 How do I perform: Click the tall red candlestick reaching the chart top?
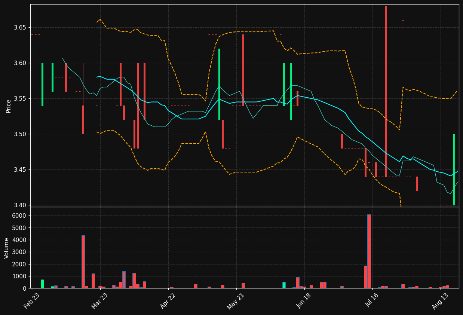coord(386,91)
